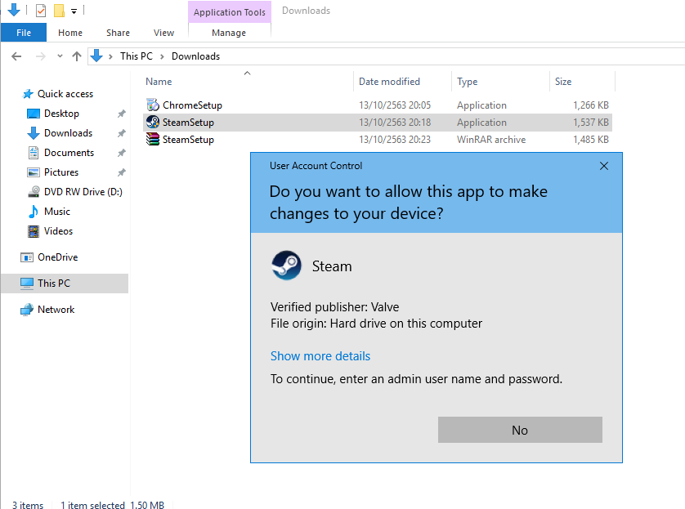
Task: Sort files by Date modified column header
Action: (390, 82)
